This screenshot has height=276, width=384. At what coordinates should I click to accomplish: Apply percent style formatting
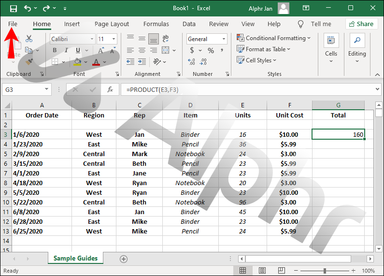(x=211, y=50)
